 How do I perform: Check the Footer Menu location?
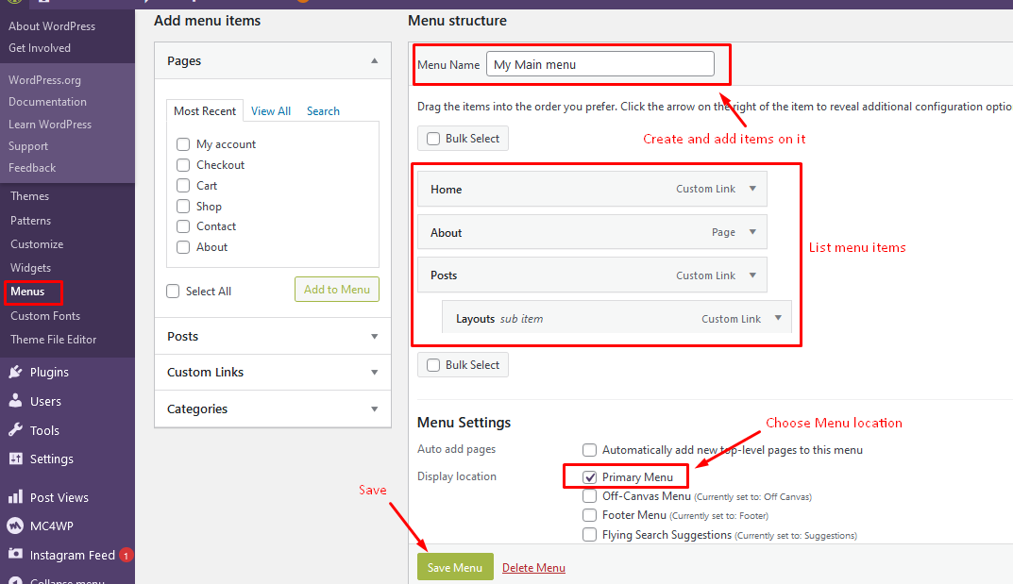pos(589,515)
